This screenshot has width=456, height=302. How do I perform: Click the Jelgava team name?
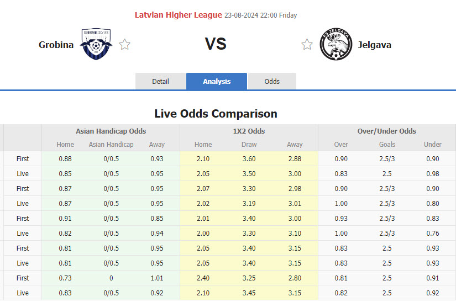click(374, 45)
